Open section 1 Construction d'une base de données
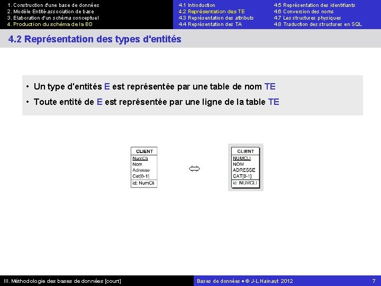This screenshot has width=381, height=286. (53, 5)
